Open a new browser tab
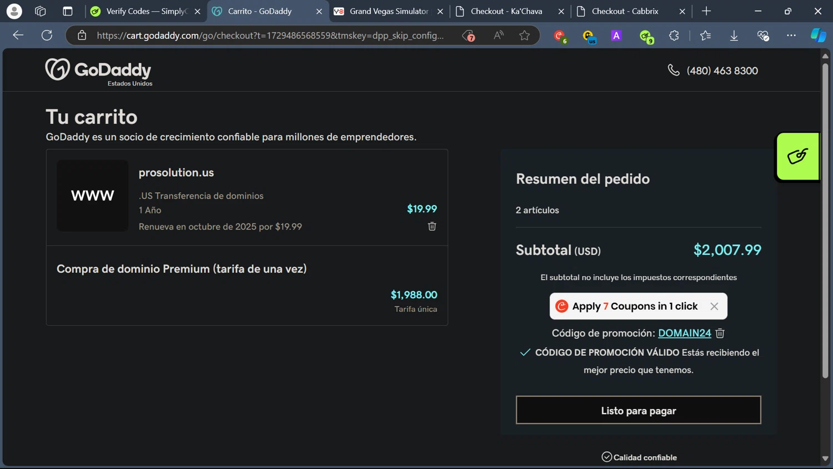The image size is (833, 469). tap(706, 11)
